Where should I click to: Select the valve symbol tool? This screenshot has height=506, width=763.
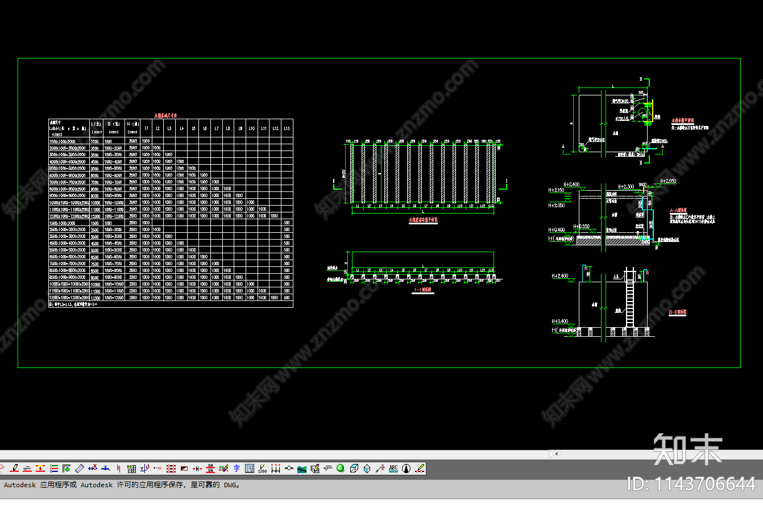coord(92,469)
